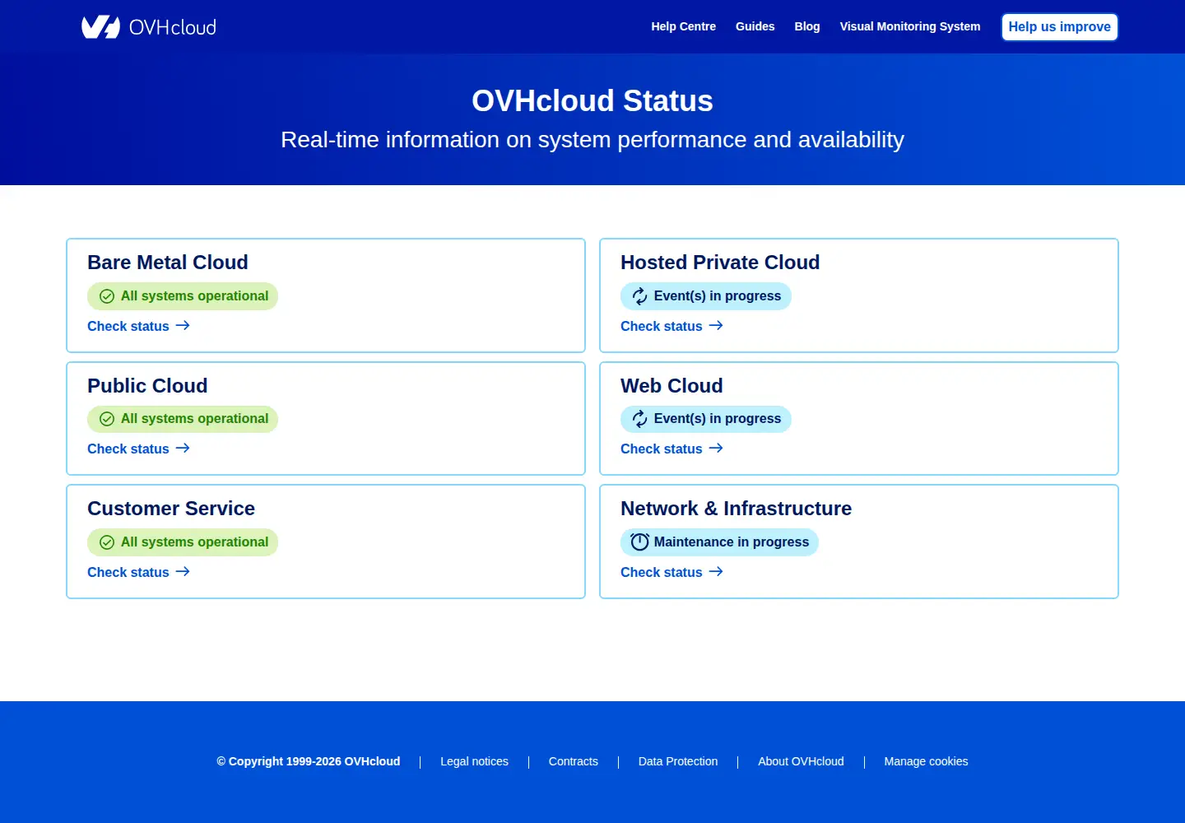Check status for Web Cloud
This screenshot has height=823, width=1185.
pos(671,449)
